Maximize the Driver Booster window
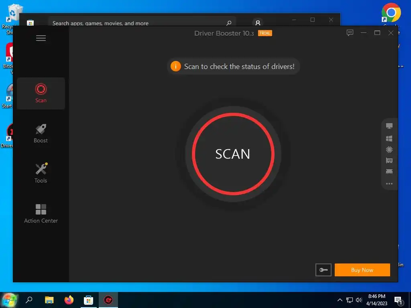The height and width of the screenshot is (308, 411). pyautogui.click(x=377, y=33)
